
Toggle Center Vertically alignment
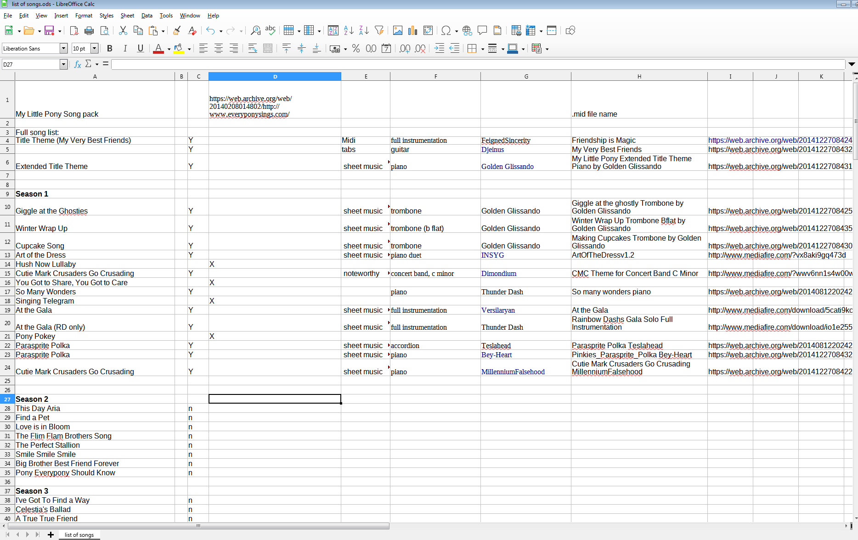tap(302, 49)
